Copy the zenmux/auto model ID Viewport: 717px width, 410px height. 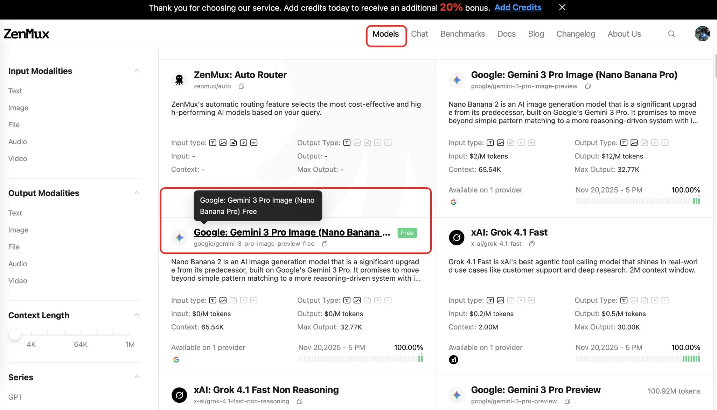point(241,86)
